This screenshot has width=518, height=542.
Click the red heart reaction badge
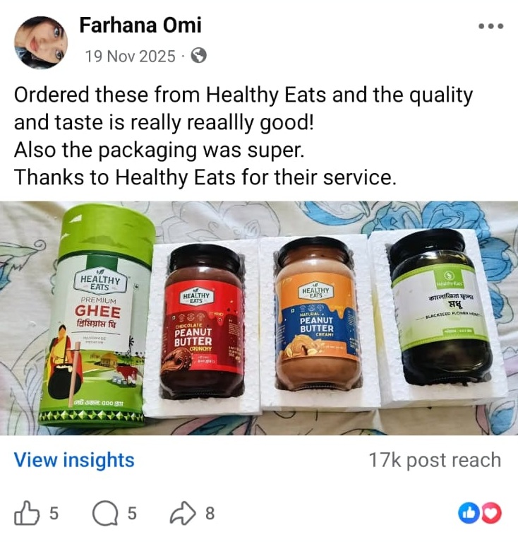pos(491,513)
